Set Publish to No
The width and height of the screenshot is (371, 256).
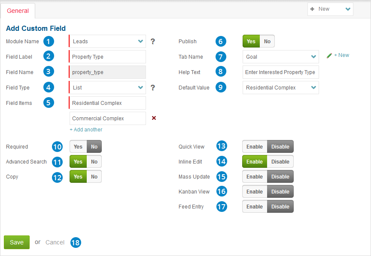click(x=267, y=41)
